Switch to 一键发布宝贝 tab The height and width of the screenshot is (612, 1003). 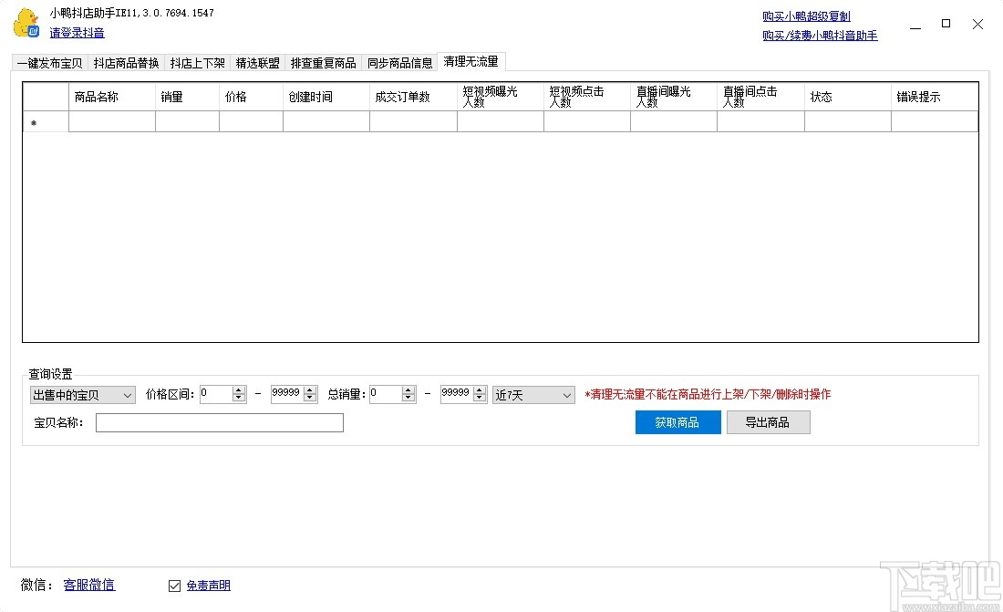[x=49, y=63]
